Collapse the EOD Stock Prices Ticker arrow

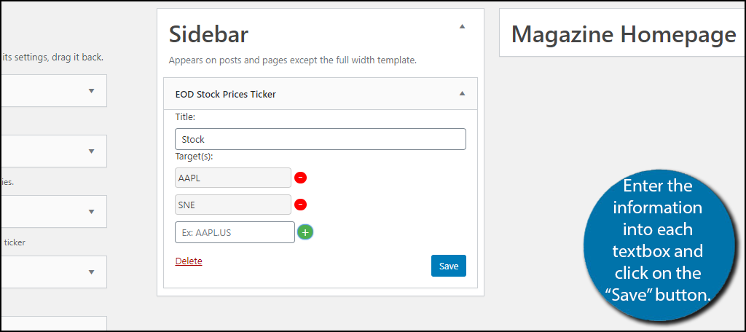(x=461, y=94)
